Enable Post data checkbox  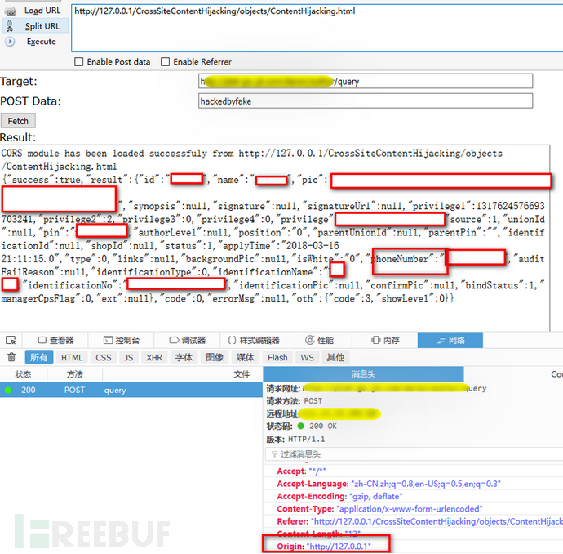(x=78, y=62)
